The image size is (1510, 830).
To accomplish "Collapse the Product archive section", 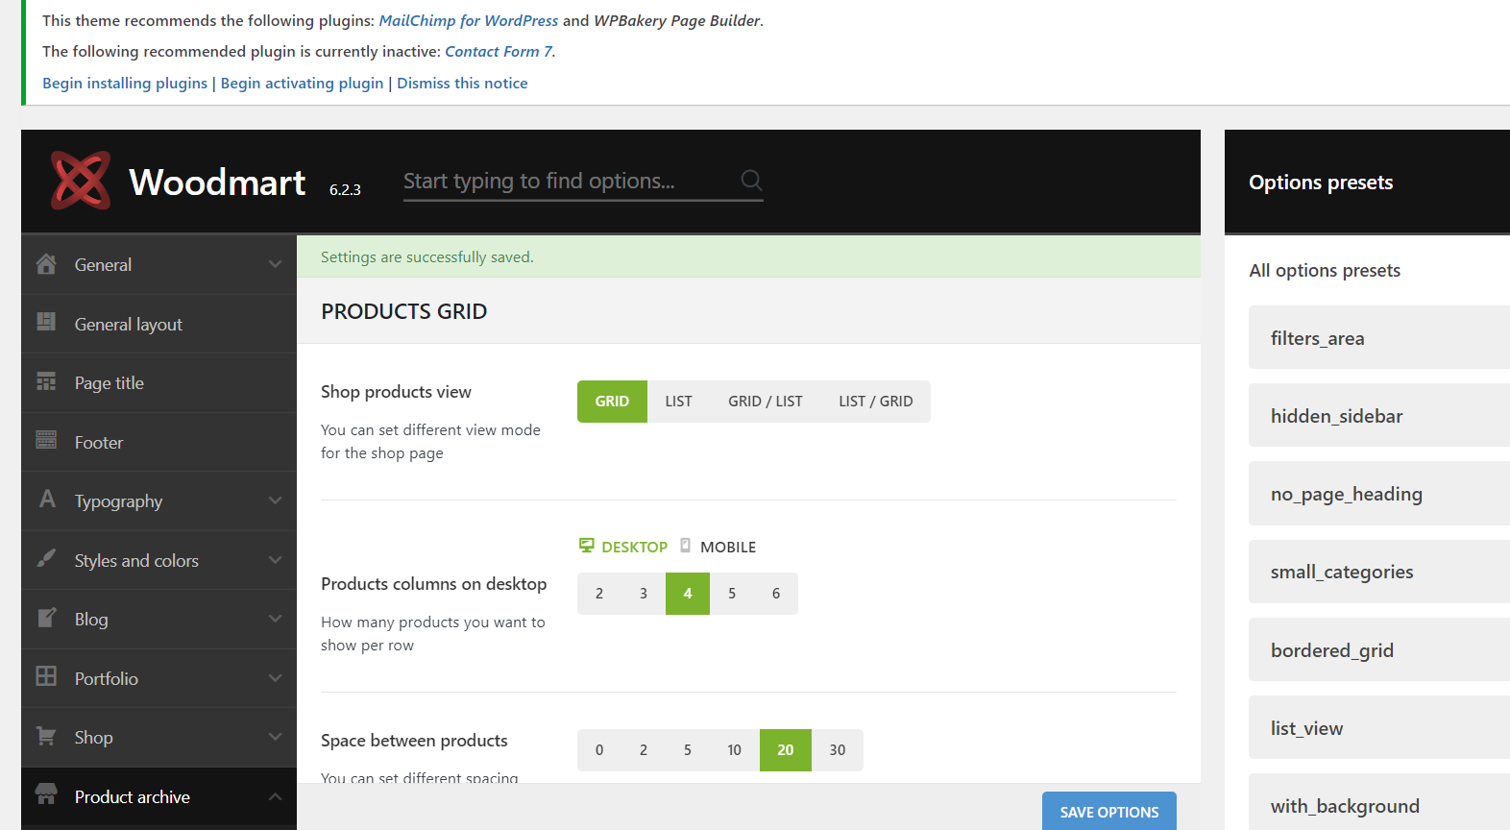I will (x=276, y=796).
